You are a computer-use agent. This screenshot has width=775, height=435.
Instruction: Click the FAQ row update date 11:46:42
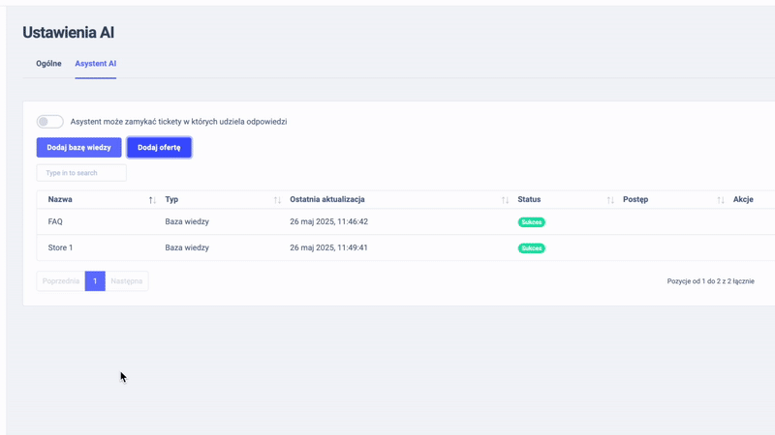pos(328,222)
